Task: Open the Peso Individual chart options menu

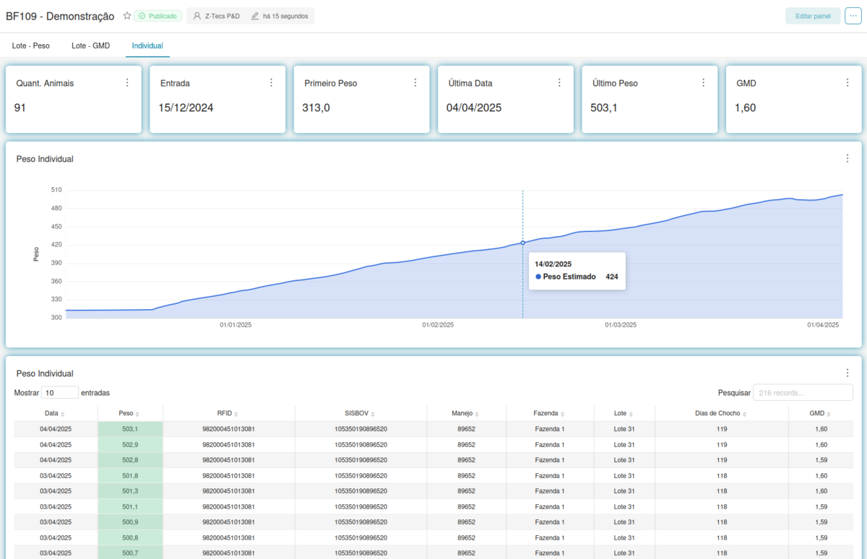Action: tap(847, 157)
